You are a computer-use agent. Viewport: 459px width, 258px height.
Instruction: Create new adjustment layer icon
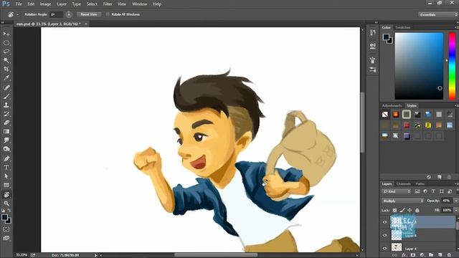pos(422,255)
